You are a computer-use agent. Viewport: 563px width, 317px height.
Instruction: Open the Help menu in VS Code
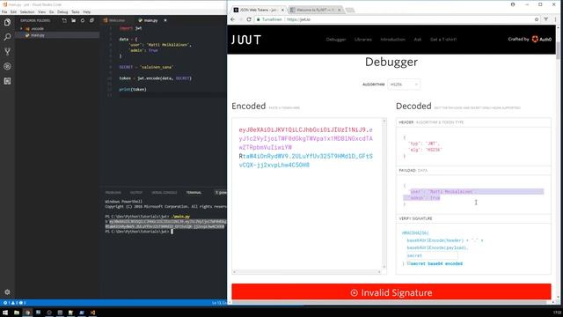pyautogui.click(x=87, y=11)
